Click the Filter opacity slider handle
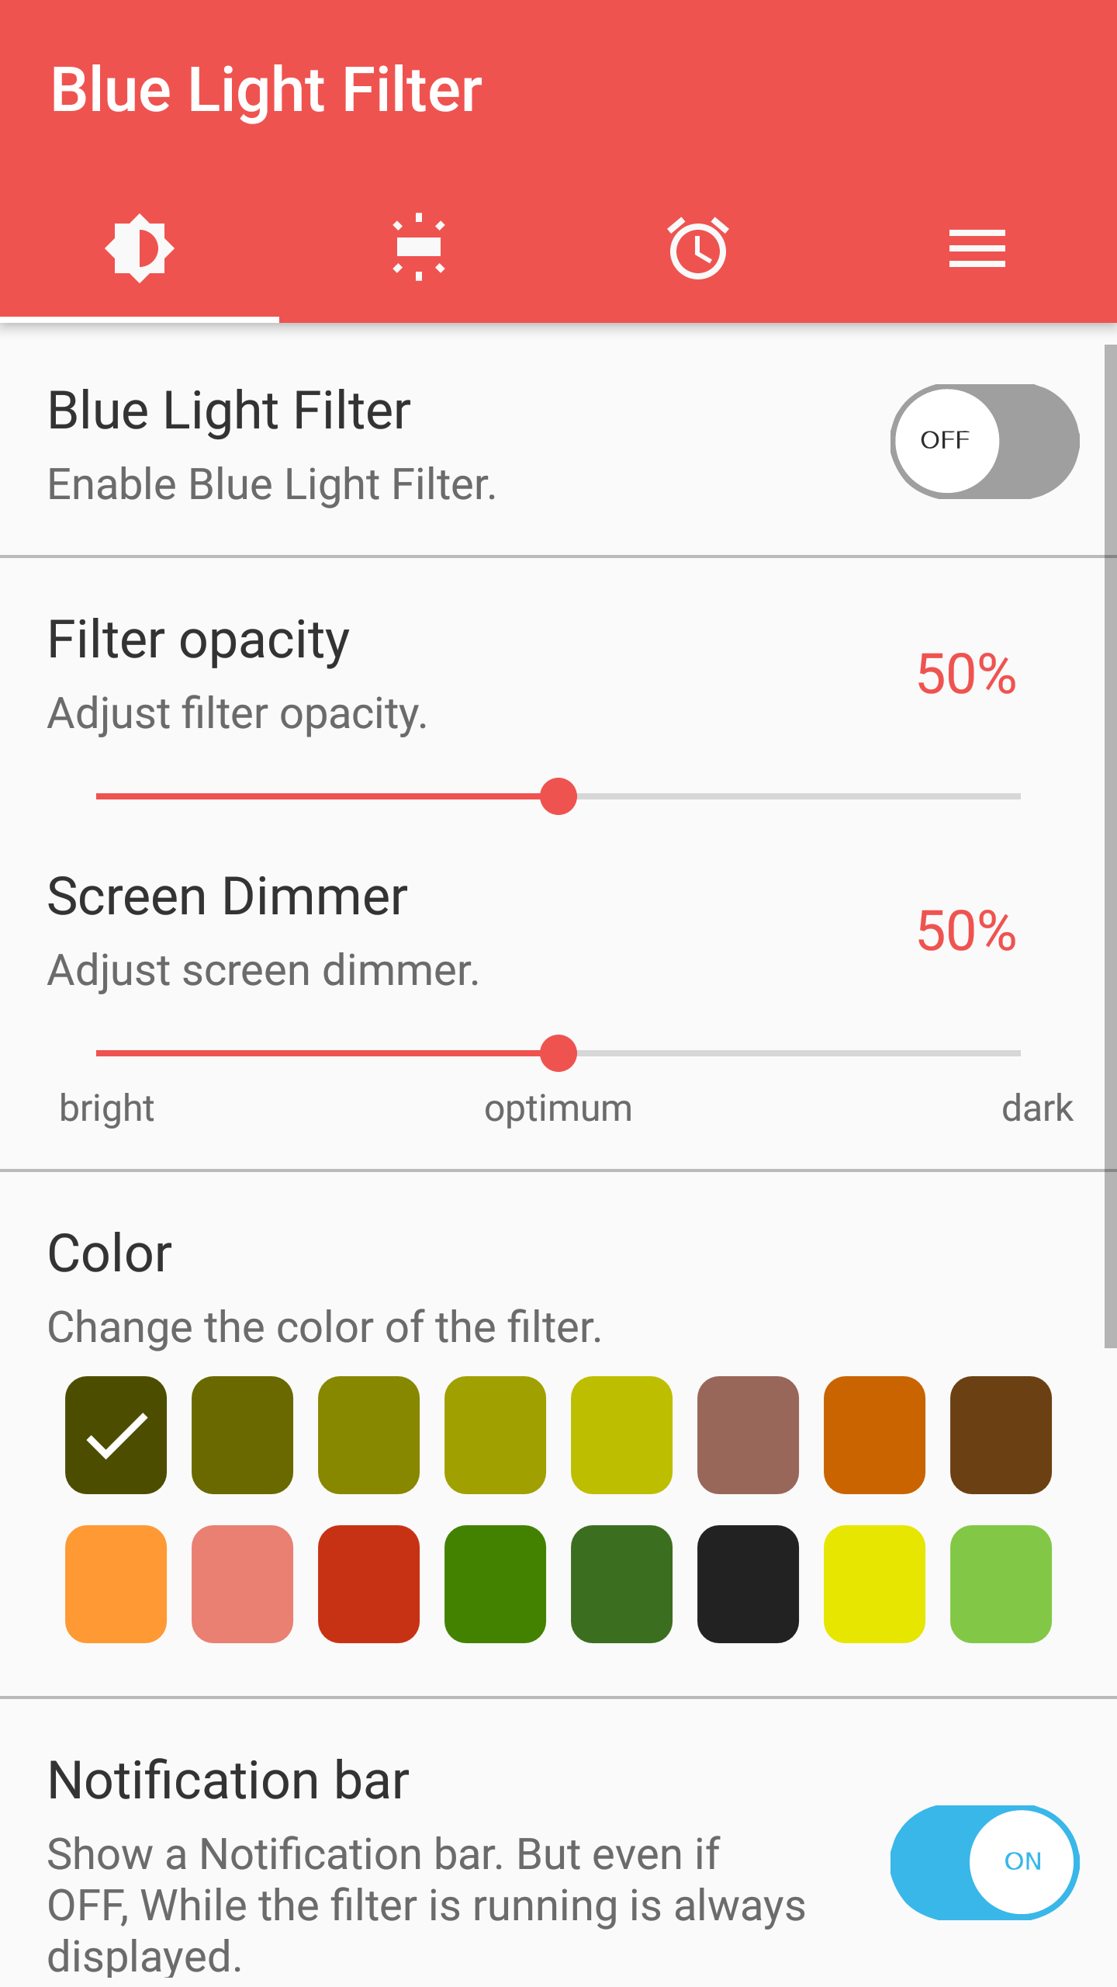 (558, 796)
